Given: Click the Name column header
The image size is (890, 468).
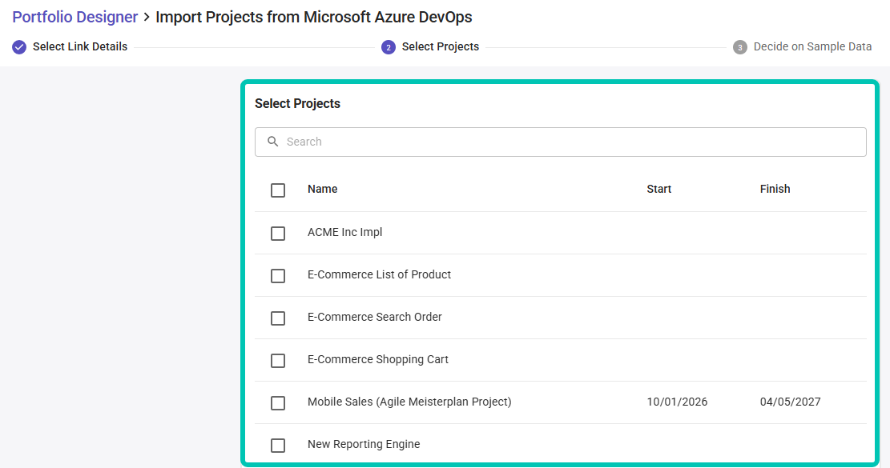Looking at the screenshot, I should click(322, 189).
